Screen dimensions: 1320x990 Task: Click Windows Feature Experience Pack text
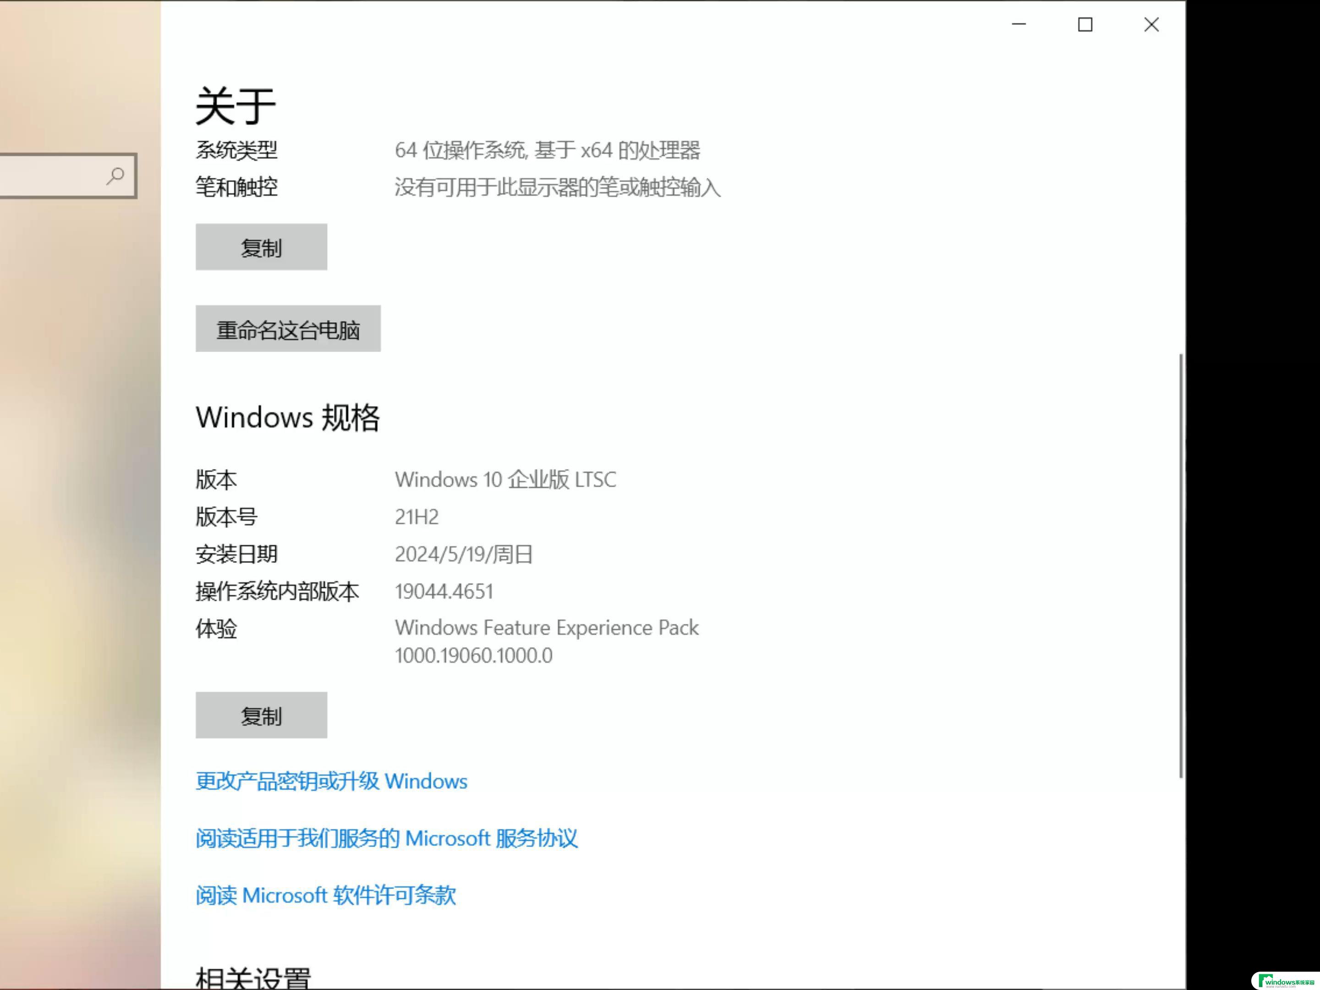coord(547,628)
